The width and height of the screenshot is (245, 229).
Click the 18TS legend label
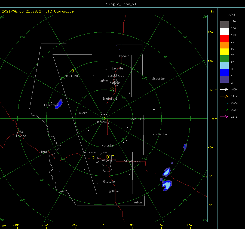coord(234,117)
